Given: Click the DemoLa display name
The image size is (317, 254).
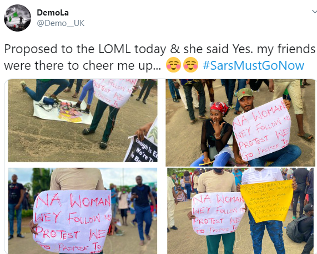Looking at the screenshot, I should coord(53,13).
